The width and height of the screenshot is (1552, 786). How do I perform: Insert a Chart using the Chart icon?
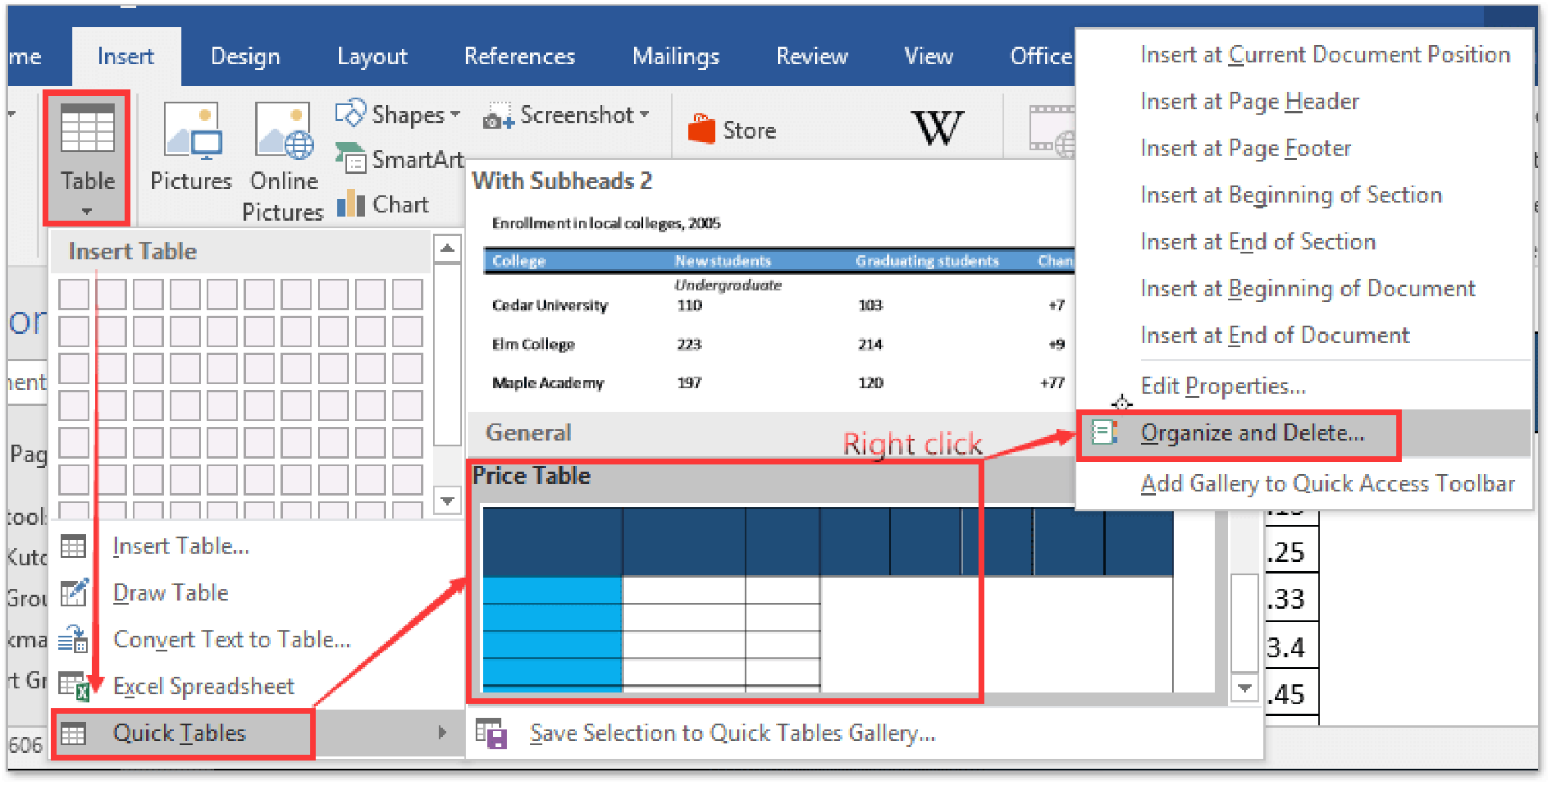coord(350,204)
